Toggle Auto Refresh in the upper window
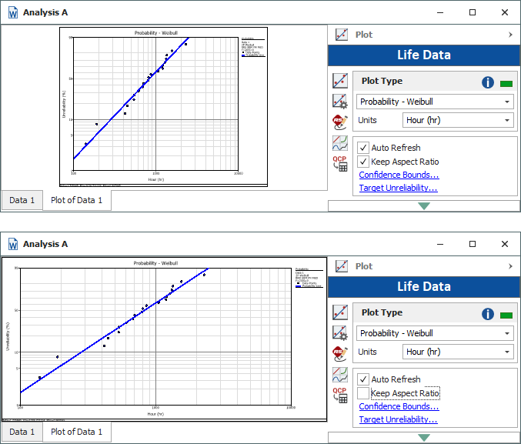The width and height of the screenshot is (521, 444). pos(364,148)
